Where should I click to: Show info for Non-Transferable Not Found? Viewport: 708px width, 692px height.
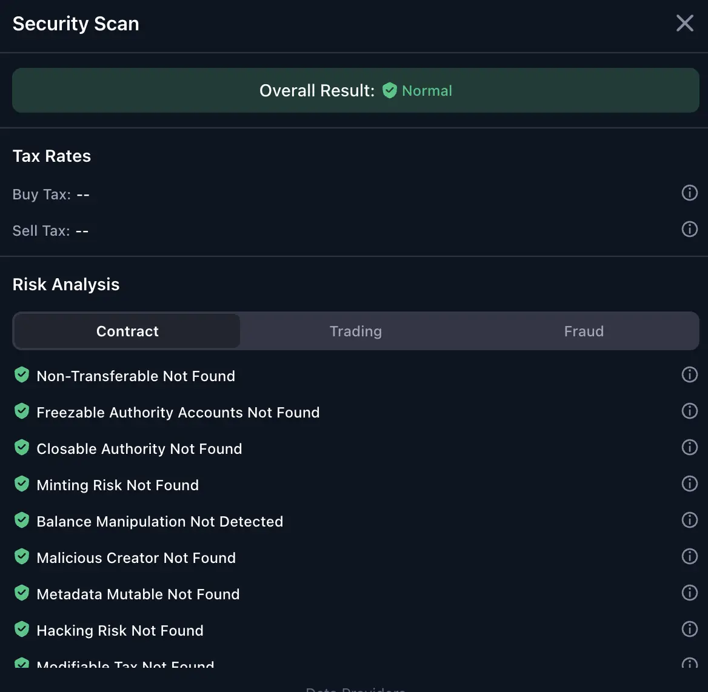(x=689, y=374)
